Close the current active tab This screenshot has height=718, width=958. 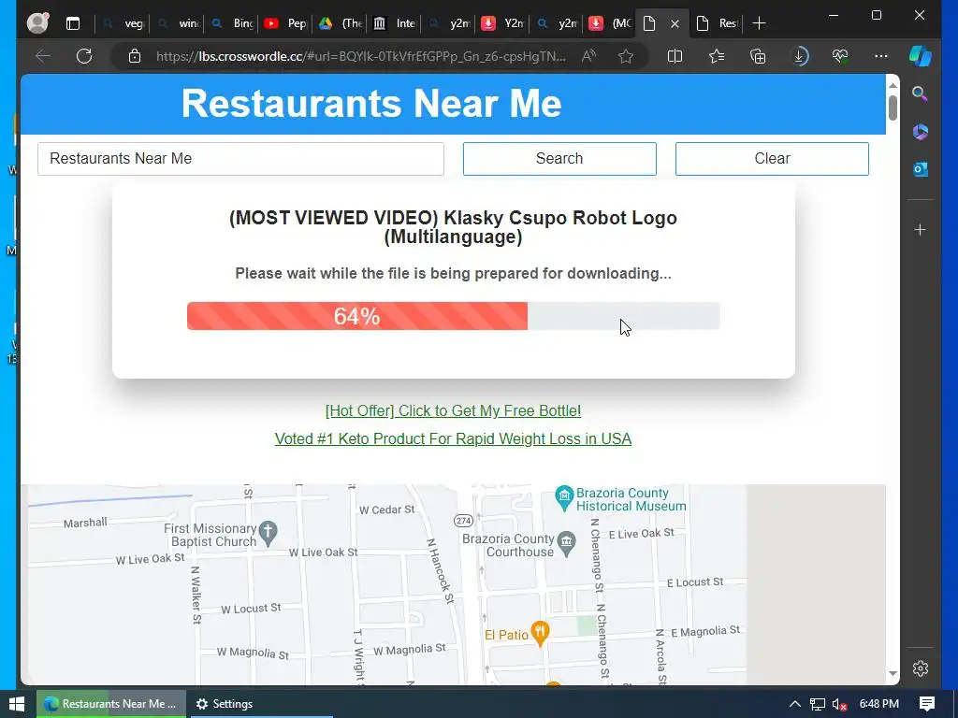point(675,23)
